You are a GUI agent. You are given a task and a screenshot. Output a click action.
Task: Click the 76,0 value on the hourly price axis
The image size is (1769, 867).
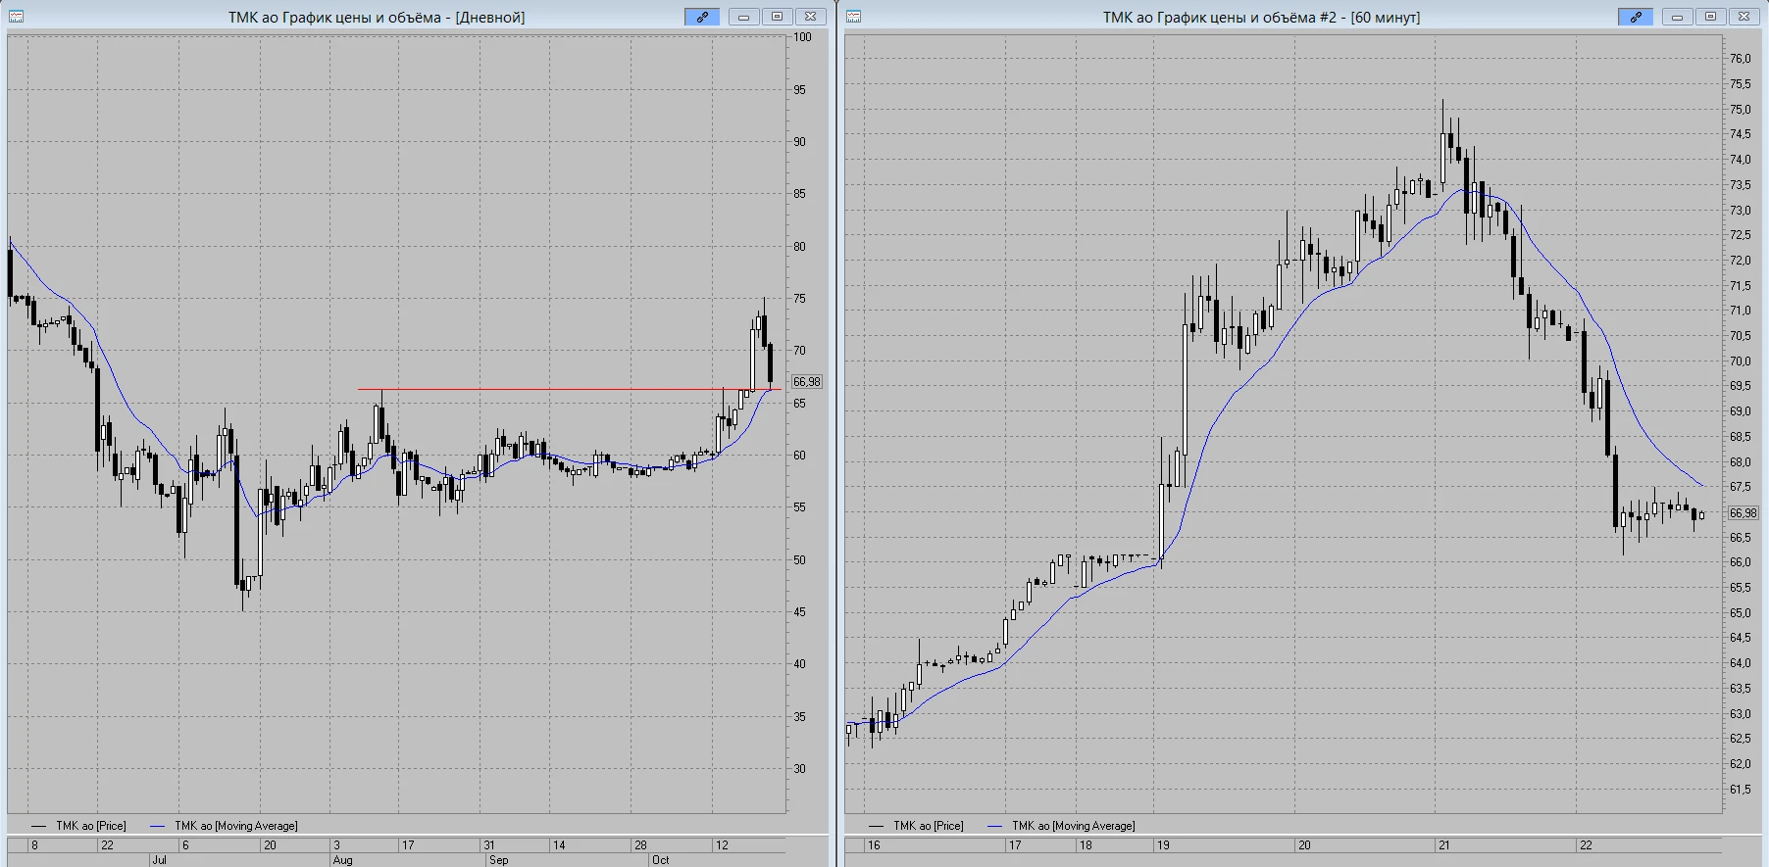coord(1740,59)
